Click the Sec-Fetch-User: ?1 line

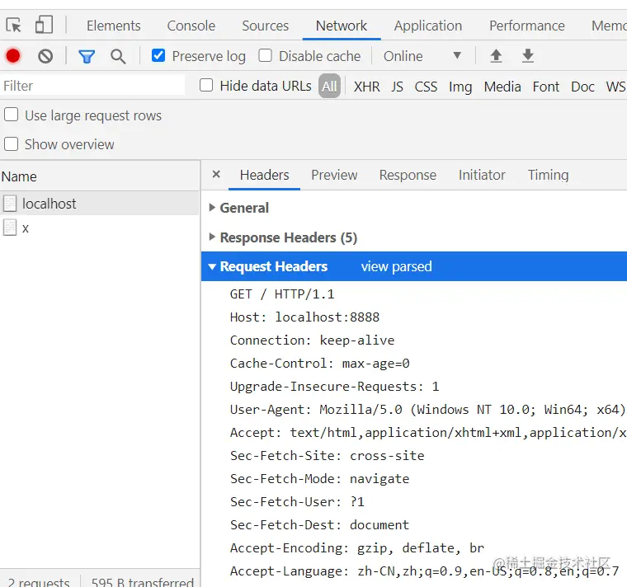297,502
